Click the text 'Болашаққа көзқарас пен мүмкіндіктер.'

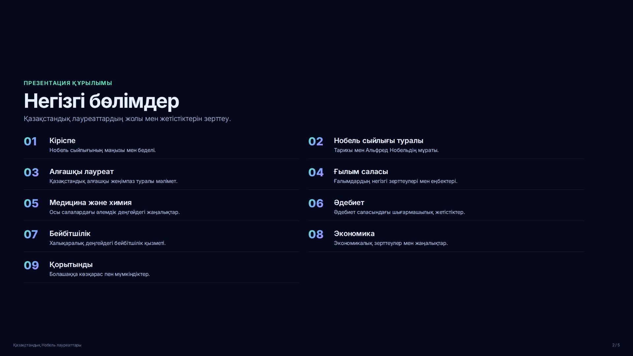click(x=100, y=274)
